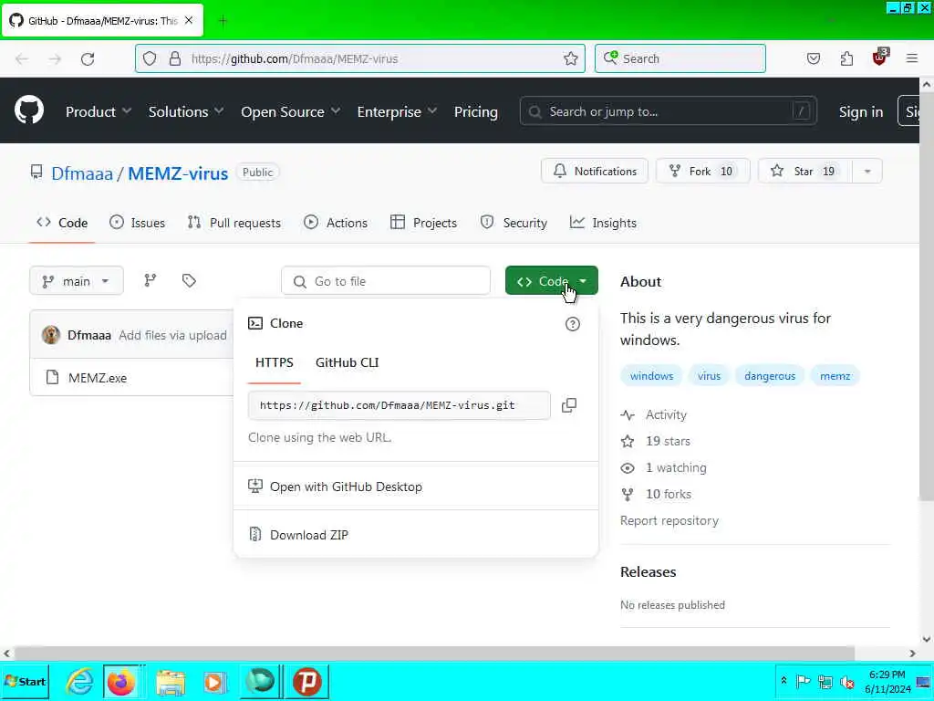934x701 pixels.
Task: Expand the Product menu
Action: (99, 111)
